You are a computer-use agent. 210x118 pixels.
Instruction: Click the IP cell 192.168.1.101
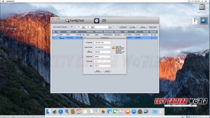point(81,35)
